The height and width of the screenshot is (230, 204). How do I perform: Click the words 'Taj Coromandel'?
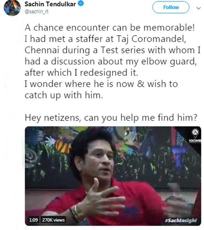coord(151,39)
